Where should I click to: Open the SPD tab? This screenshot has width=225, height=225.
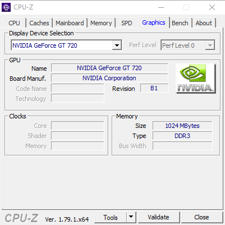pos(127,23)
